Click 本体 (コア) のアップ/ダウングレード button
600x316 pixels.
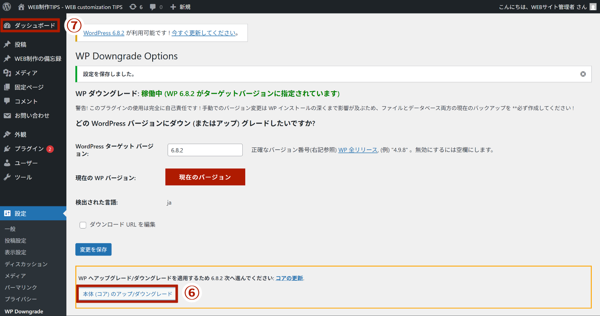(127, 294)
